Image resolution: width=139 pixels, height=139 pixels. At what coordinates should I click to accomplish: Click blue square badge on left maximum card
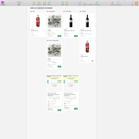point(48,83)
